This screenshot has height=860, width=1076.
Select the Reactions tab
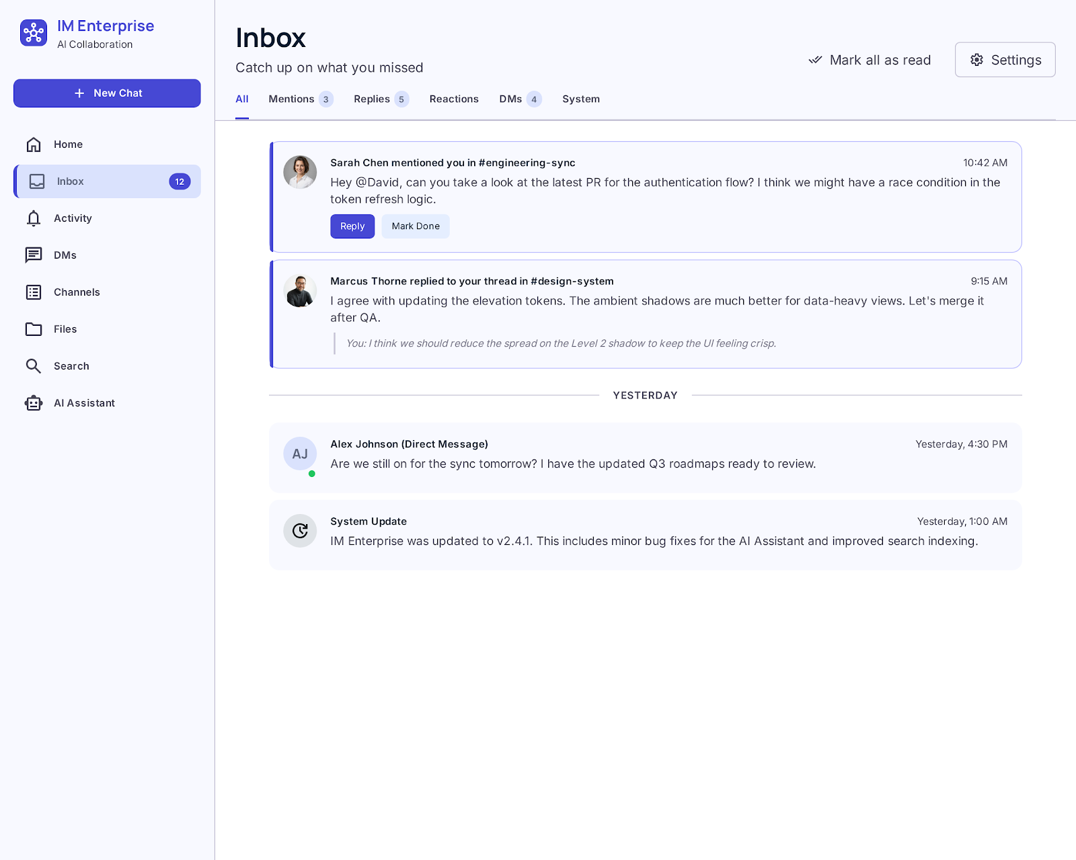pyautogui.click(x=454, y=99)
